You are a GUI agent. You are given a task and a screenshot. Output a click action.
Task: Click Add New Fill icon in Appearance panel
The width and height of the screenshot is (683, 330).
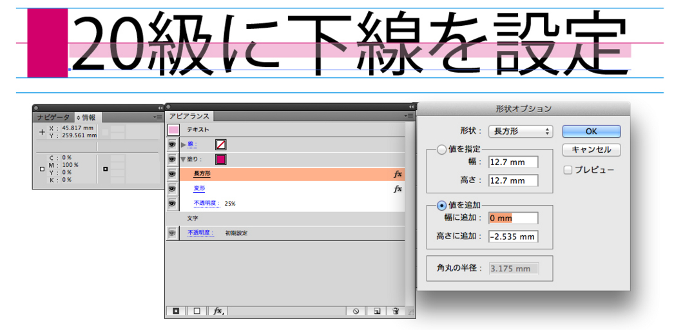click(197, 311)
